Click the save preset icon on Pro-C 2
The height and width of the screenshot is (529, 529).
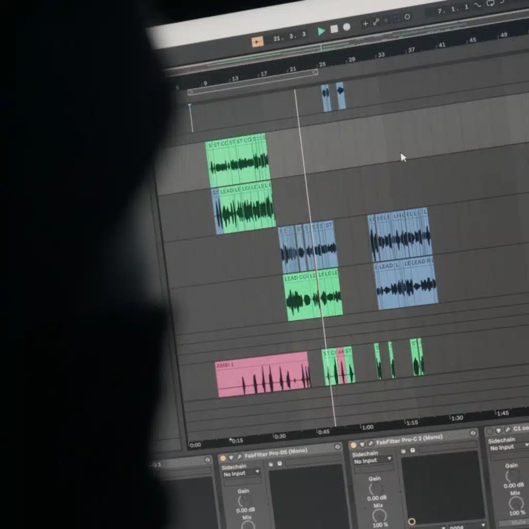[412, 450]
